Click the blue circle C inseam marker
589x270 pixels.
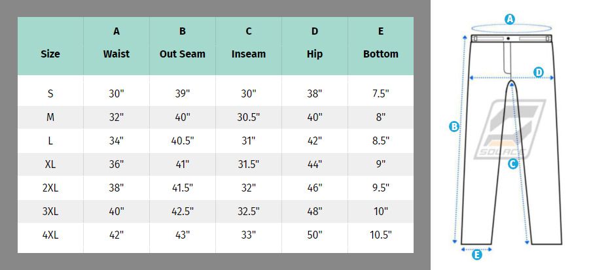[x=512, y=163]
